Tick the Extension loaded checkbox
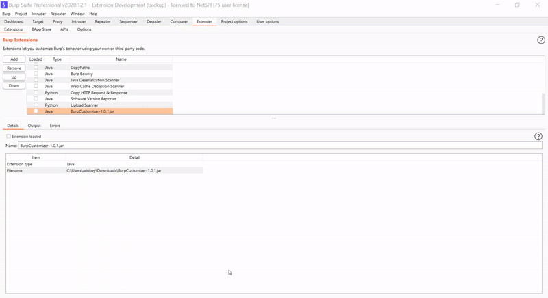This screenshot has width=548, height=298. (x=8, y=136)
